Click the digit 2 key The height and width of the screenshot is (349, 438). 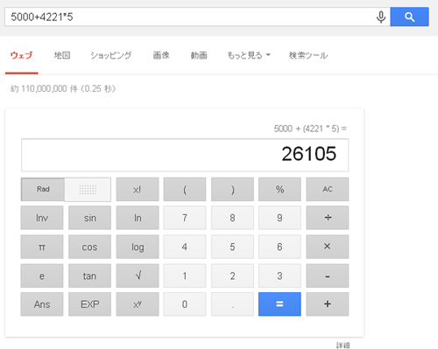pos(232,276)
